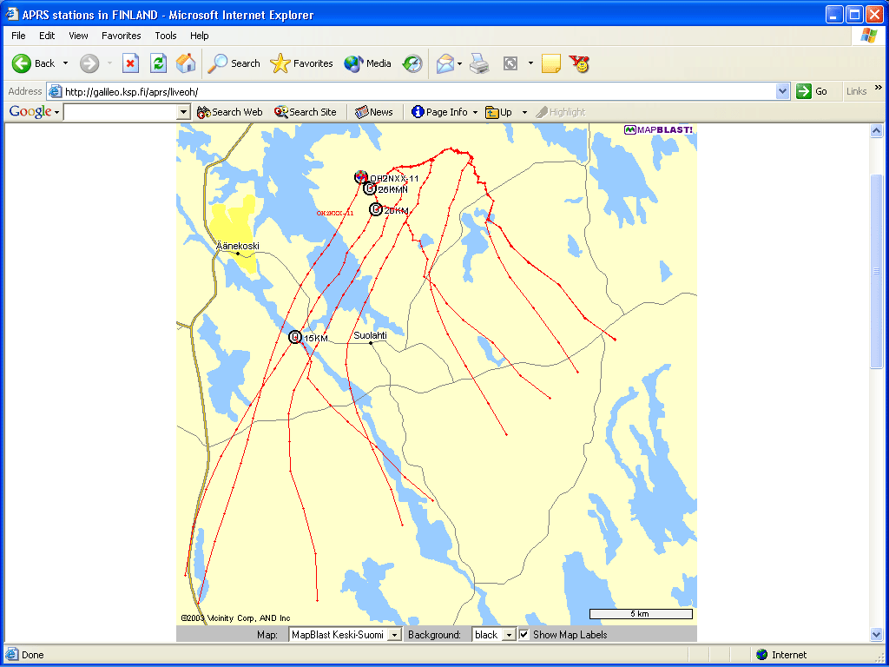This screenshot has height=667, width=889.
Task: Print the page with the printer icon
Action: click(x=479, y=63)
